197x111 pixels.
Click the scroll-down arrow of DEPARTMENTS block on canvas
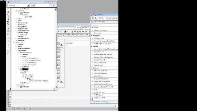(x=62, y=81)
